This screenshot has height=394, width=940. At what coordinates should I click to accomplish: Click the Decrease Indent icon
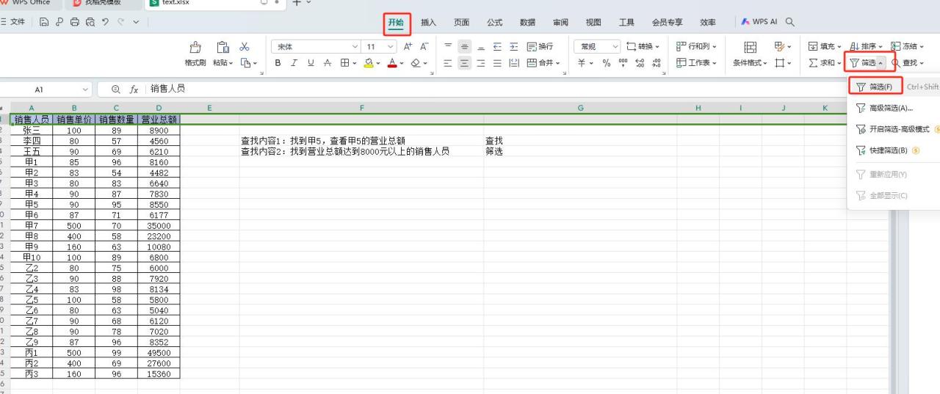click(x=497, y=46)
